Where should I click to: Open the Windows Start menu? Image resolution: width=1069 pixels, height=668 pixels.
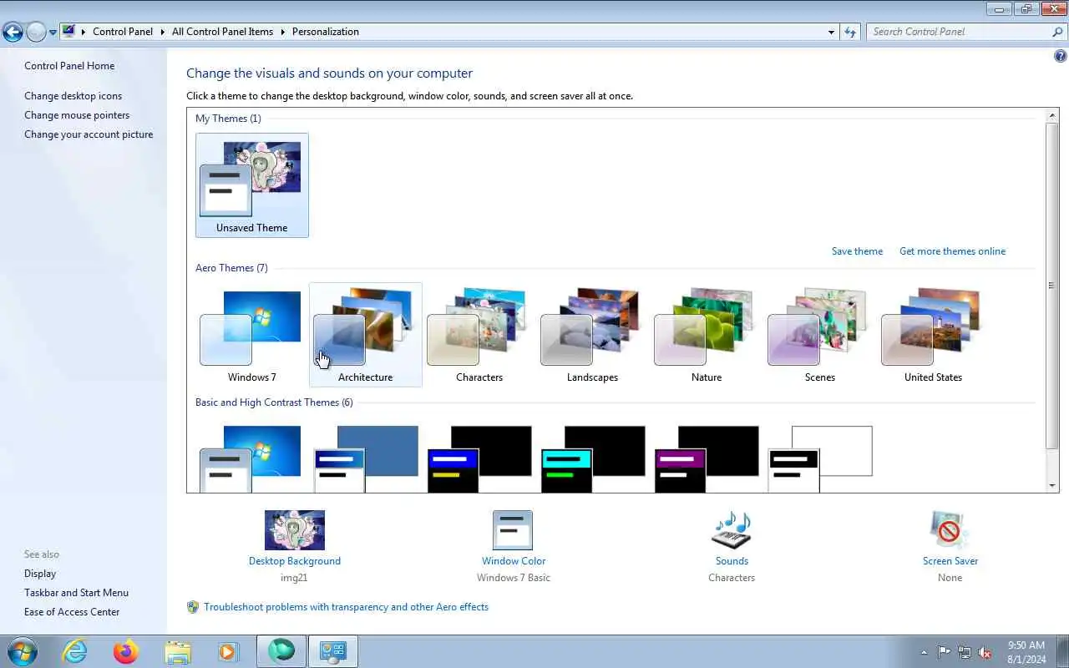pos(22,651)
